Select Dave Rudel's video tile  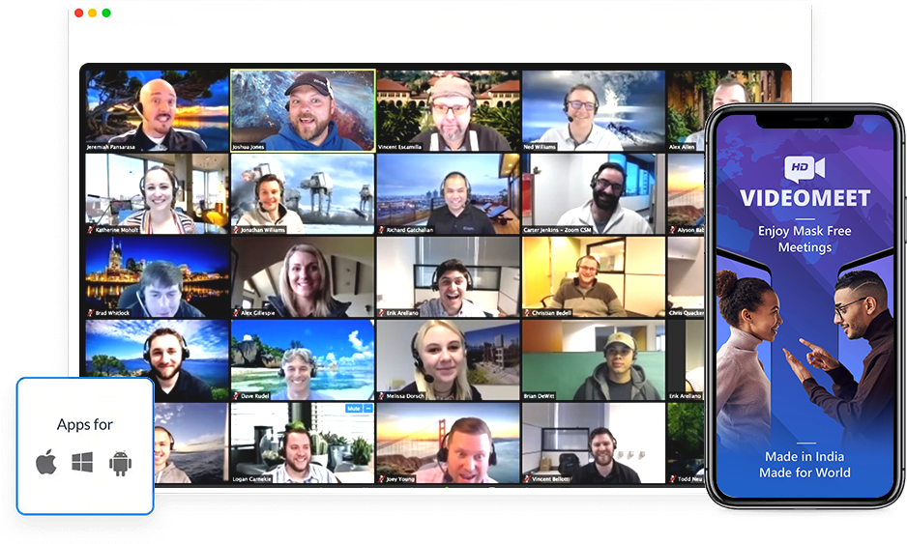click(303, 360)
